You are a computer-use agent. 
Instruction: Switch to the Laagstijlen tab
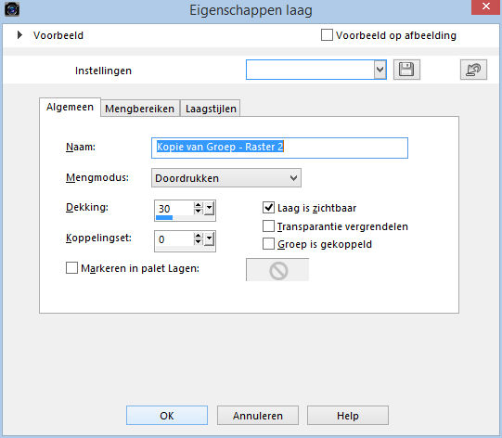pos(211,109)
